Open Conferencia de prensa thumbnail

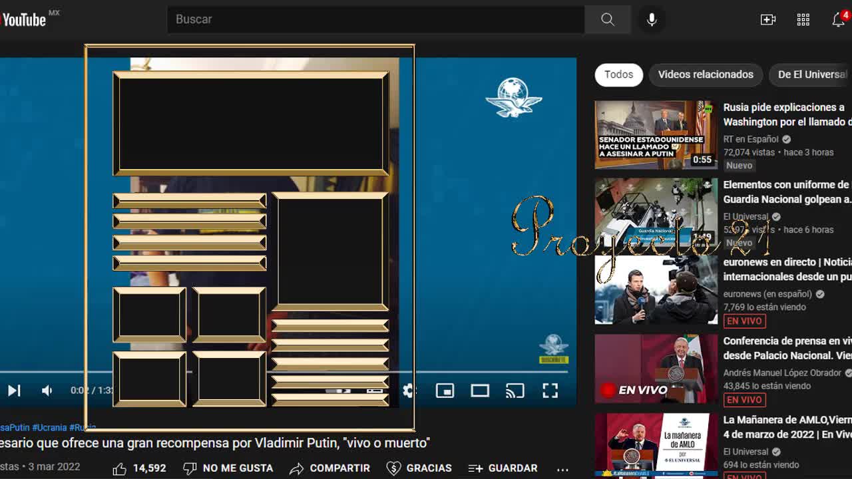click(x=656, y=369)
